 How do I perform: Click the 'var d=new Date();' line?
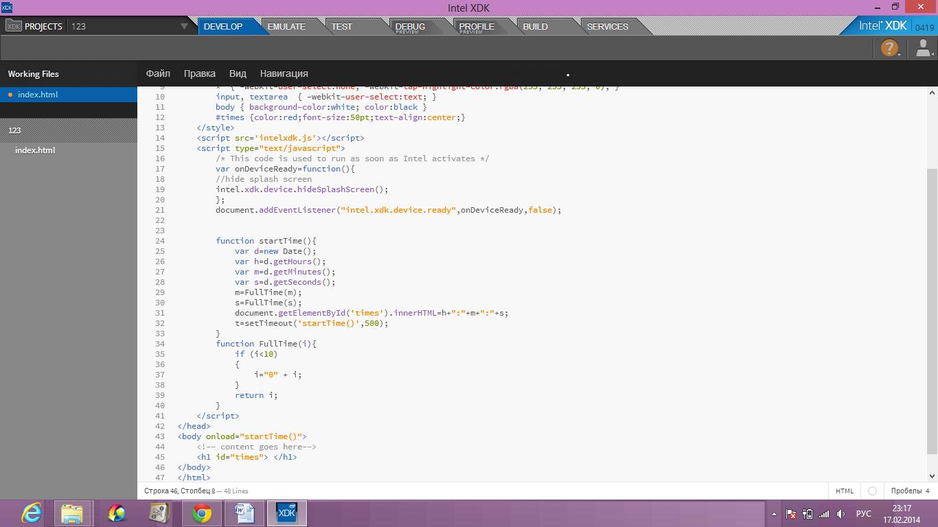(275, 251)
